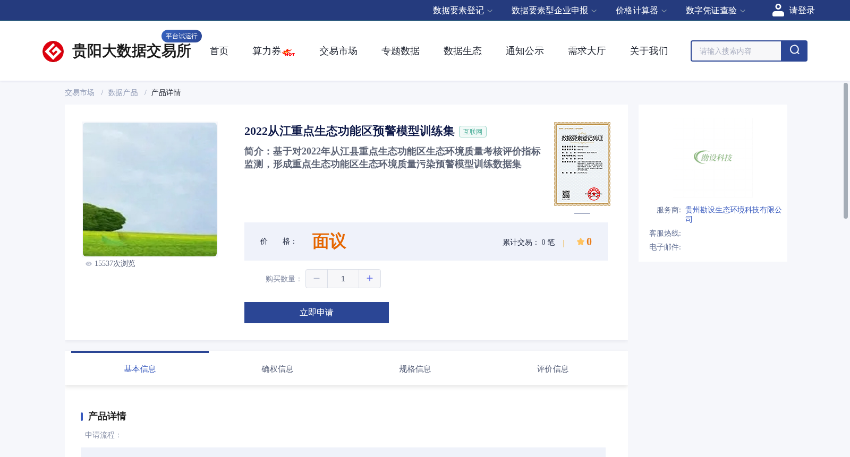Click the 累计交易: 0 笔 text
Image resolution: width=850 pixels, height=457 pixels.
529,243
